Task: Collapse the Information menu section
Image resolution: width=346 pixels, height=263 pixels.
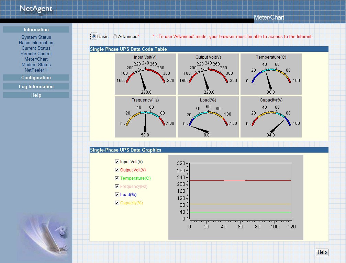Action: coord(36,30)
